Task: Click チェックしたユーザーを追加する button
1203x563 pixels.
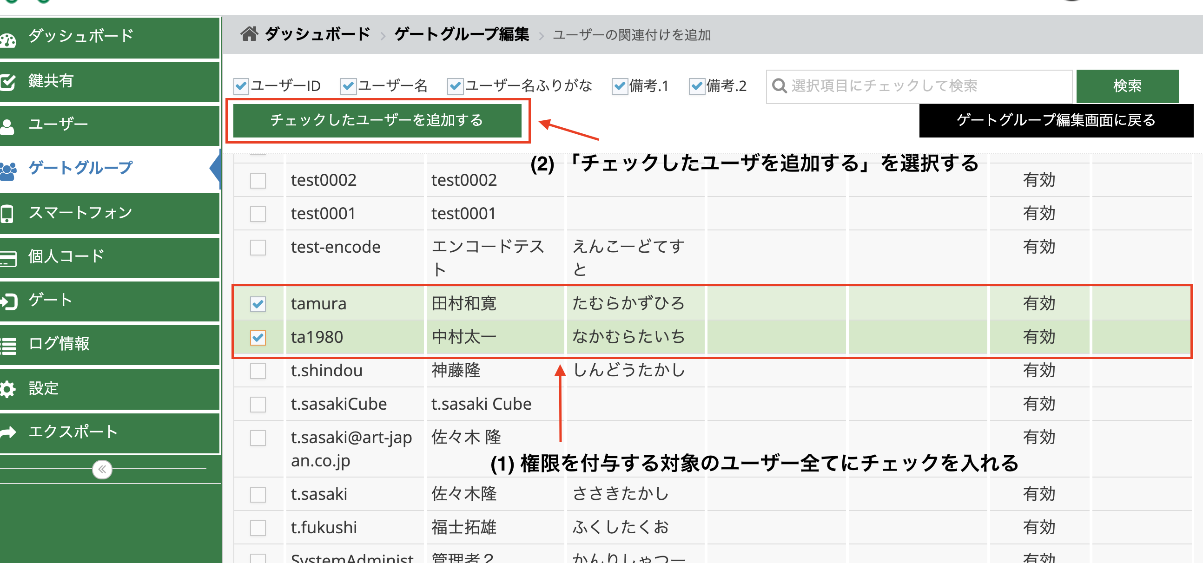Action: [x=377, y=120]
